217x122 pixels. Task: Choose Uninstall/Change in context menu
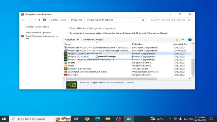[x=110, y=57]
